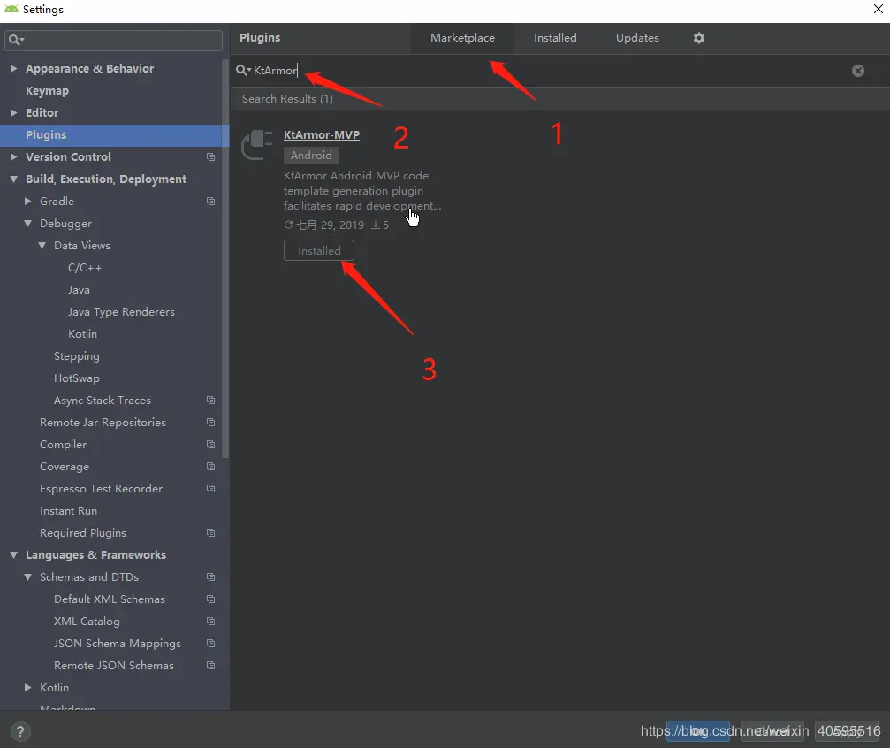
Task: Click the project-level icon beside Required Plugins
Action: click(210, 533)
